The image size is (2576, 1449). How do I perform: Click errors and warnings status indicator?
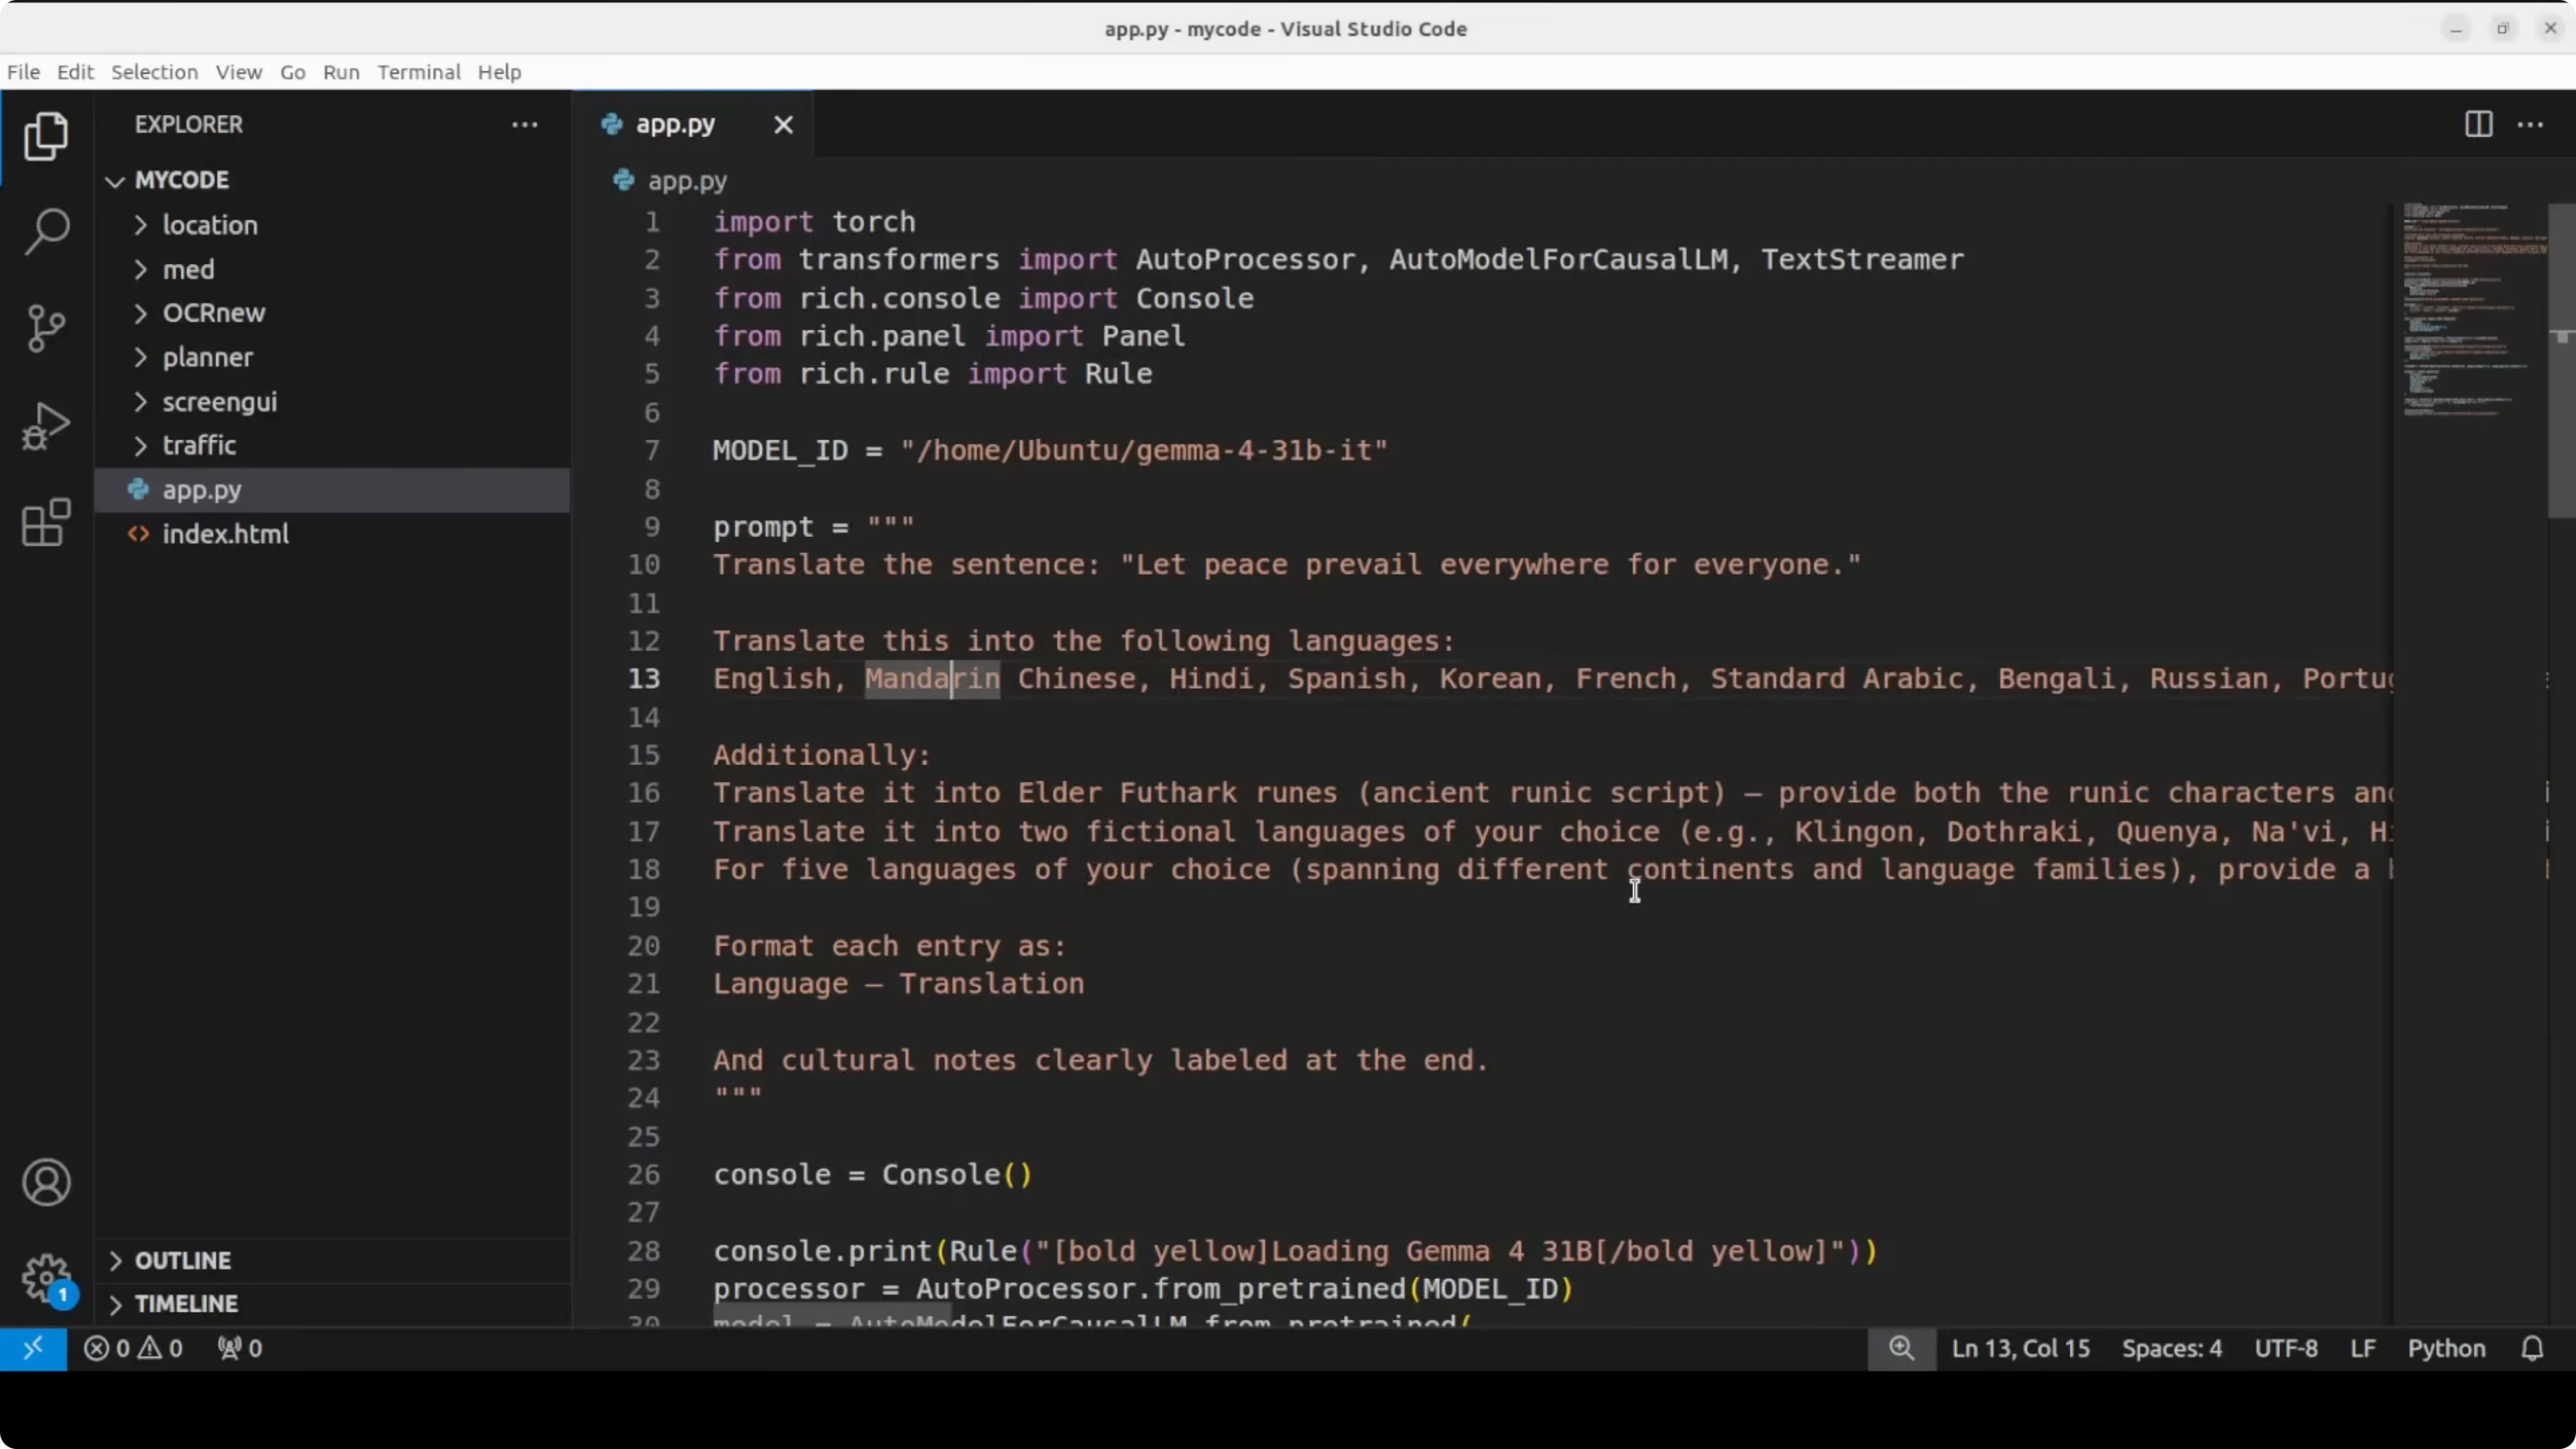(133, 1348)
